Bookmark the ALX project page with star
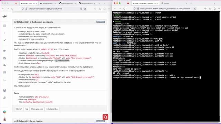This screenshot has height=124, width=221. click(85, 9)
